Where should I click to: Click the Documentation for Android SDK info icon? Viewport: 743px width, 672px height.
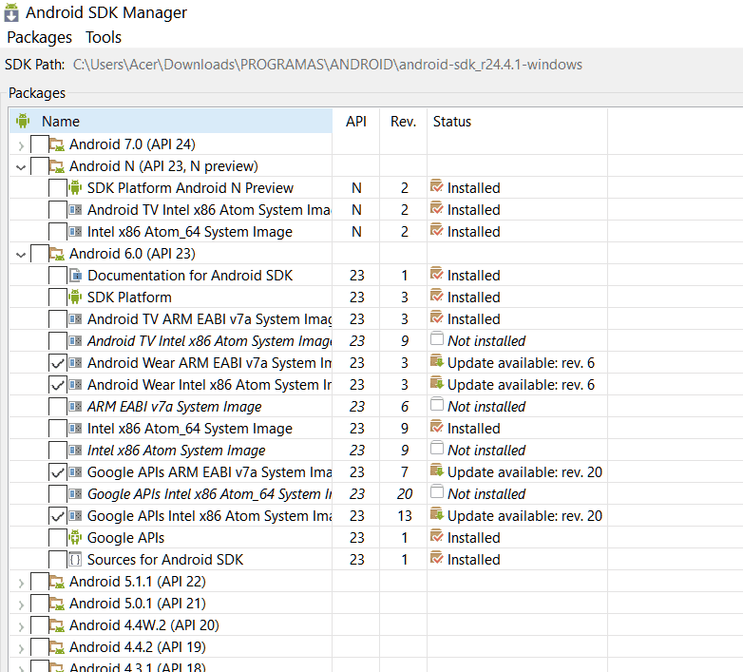tap(75, 276)
